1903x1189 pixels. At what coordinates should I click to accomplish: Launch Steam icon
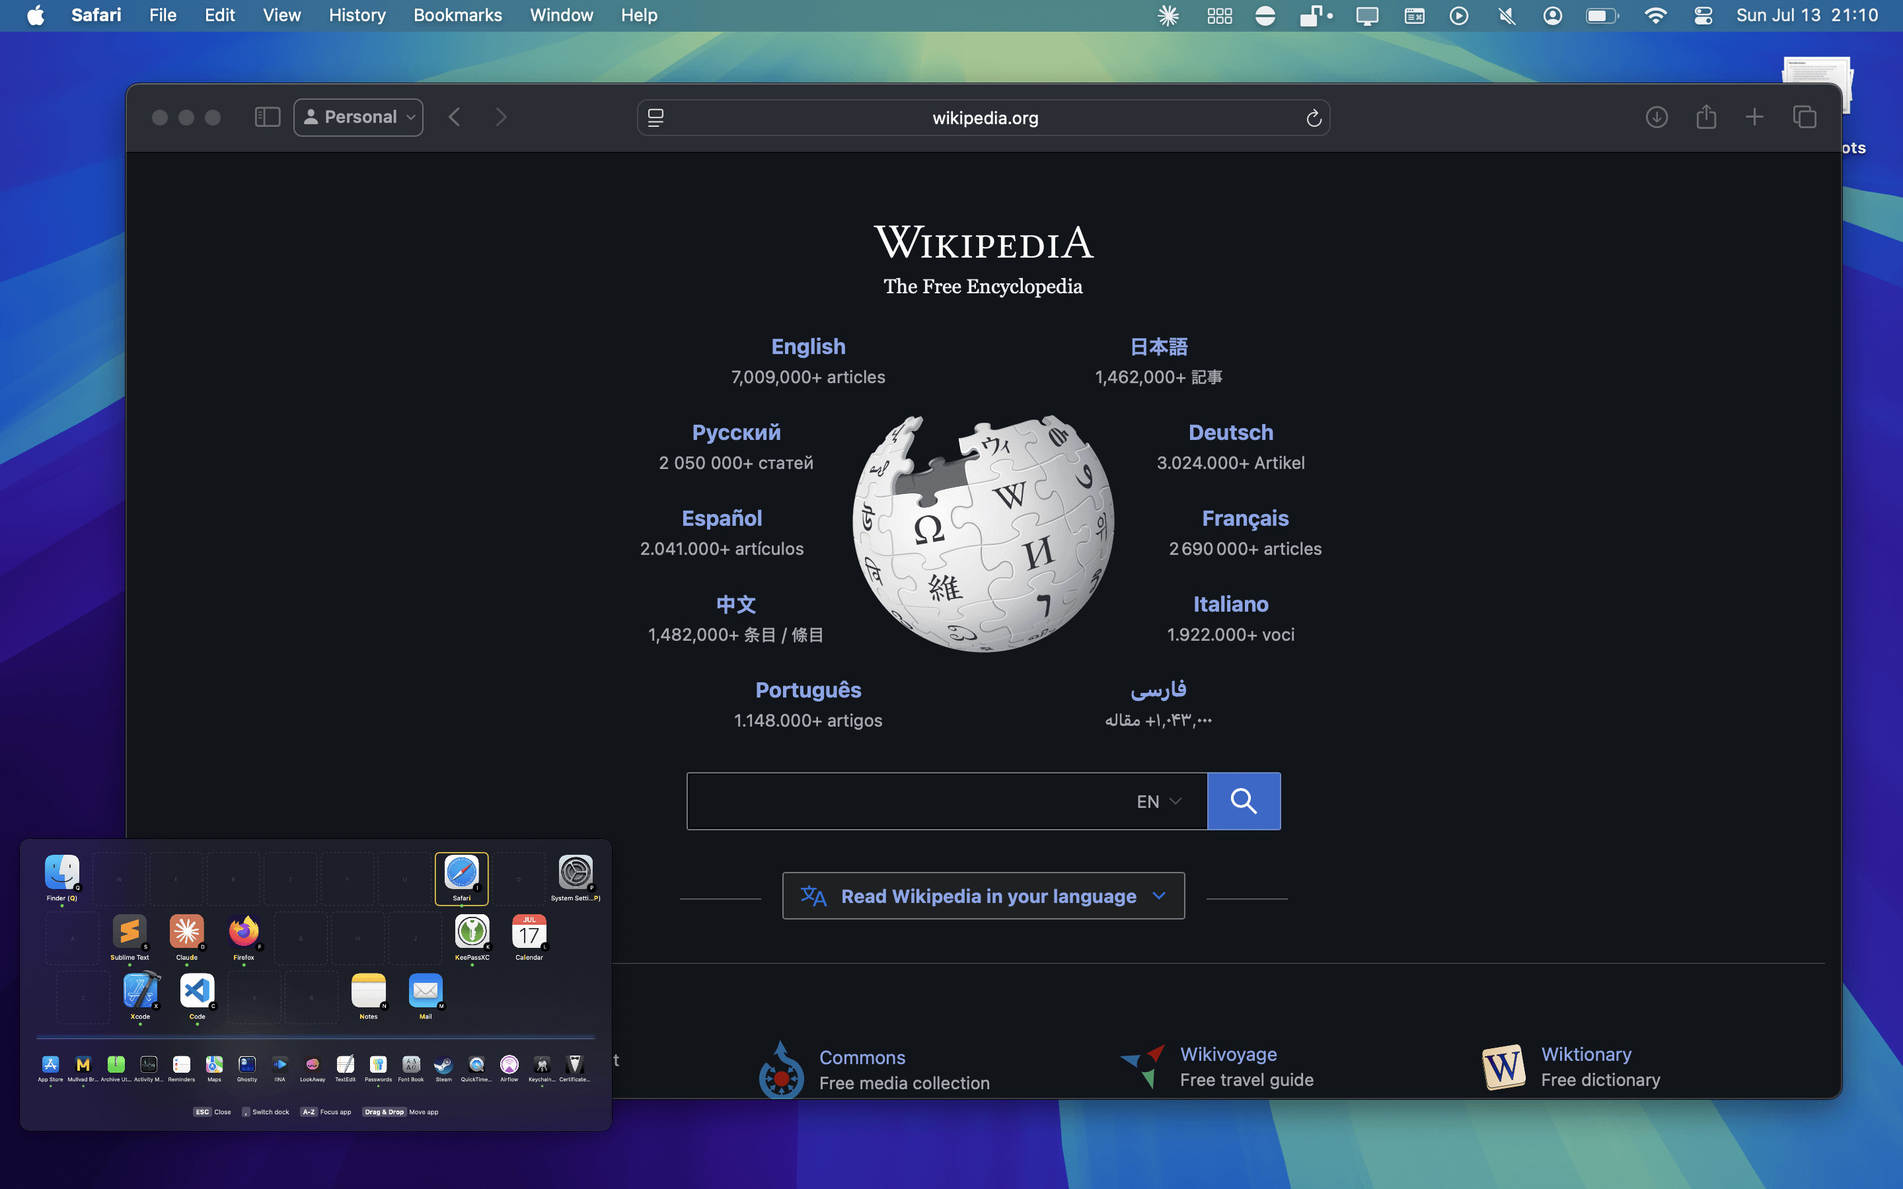443,1065
